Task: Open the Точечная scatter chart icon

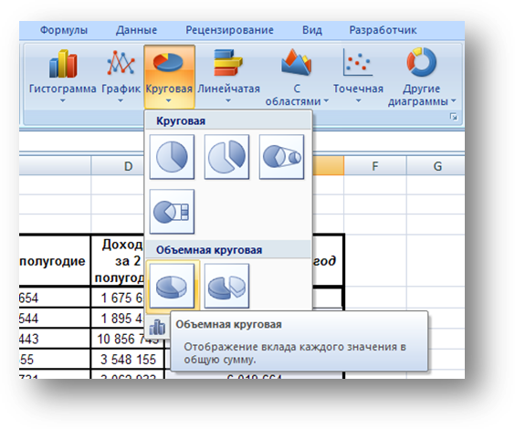Action: pyautogui.click(x=358, y=62)
